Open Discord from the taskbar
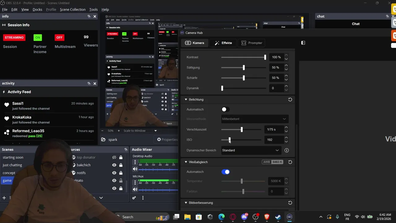396x223 pixels. 244,217
